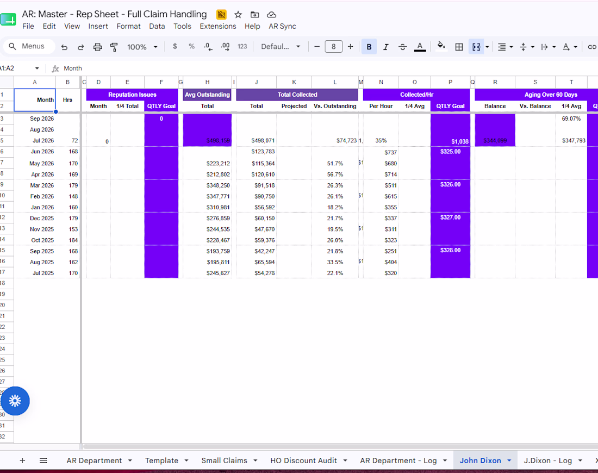
Task: Open the Extensions menu
Action: (218, 26)
